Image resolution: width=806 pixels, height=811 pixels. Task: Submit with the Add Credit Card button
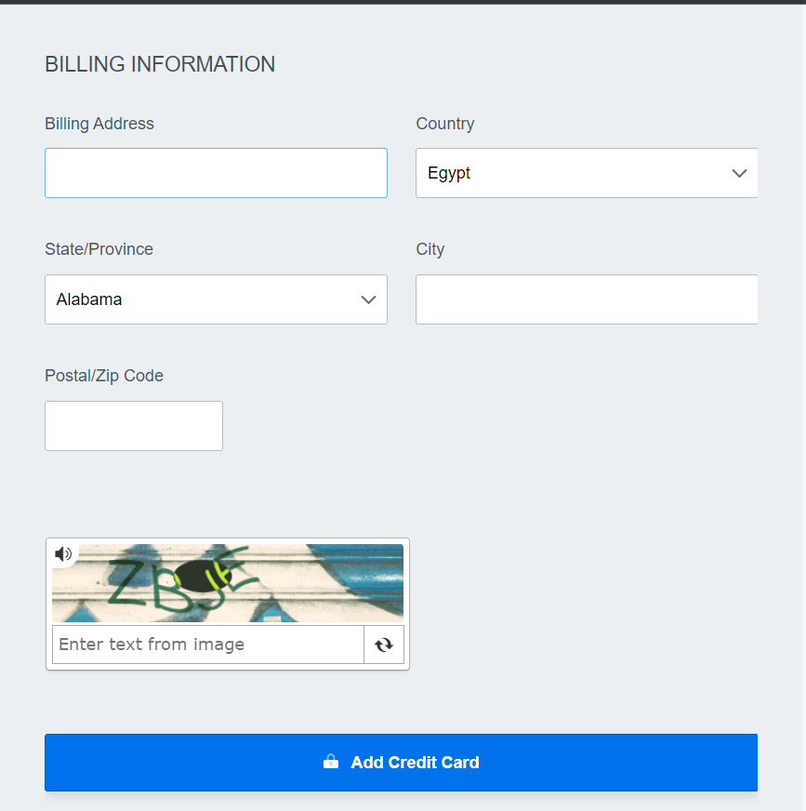[x=402, y=763]
